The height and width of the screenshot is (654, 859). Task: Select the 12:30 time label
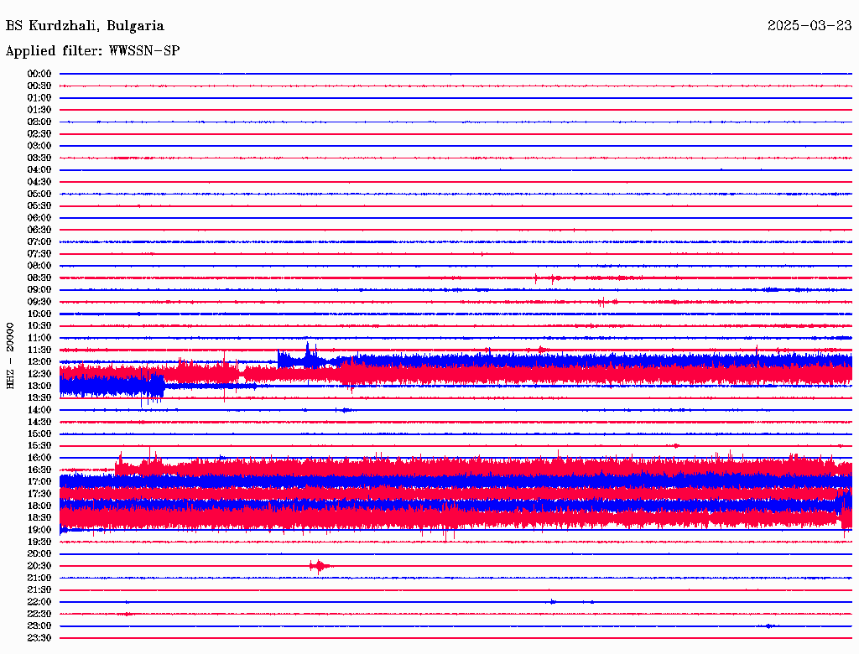(39, 374)
